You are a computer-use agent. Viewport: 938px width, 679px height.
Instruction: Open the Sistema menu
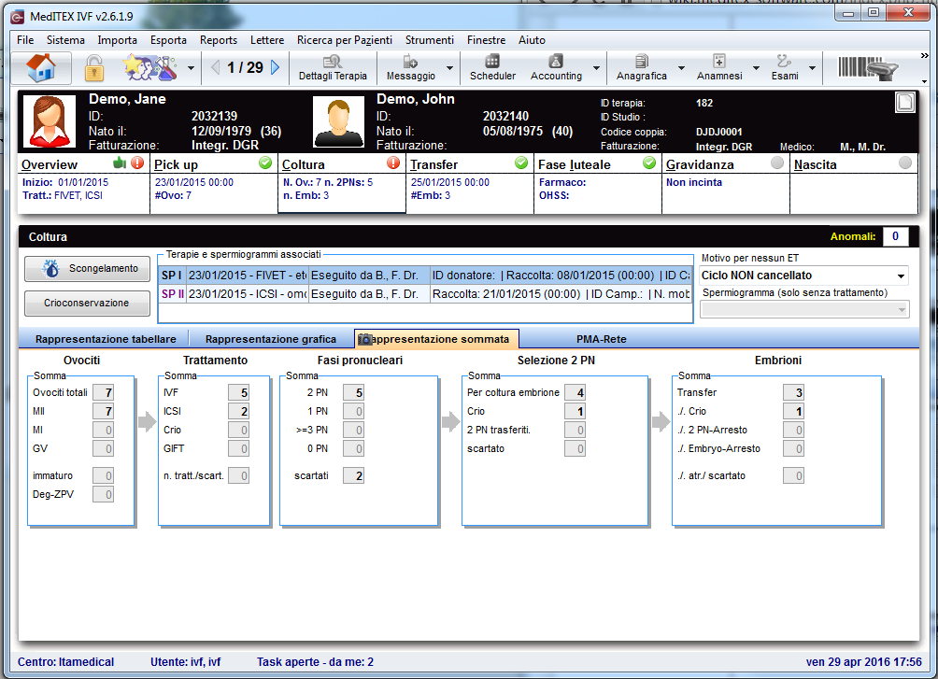pyautogui.click(x=65, y=40)
